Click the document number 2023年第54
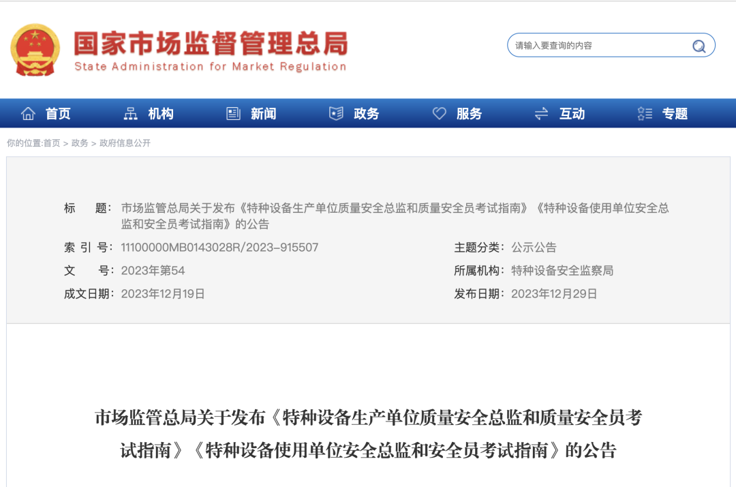 153,271
